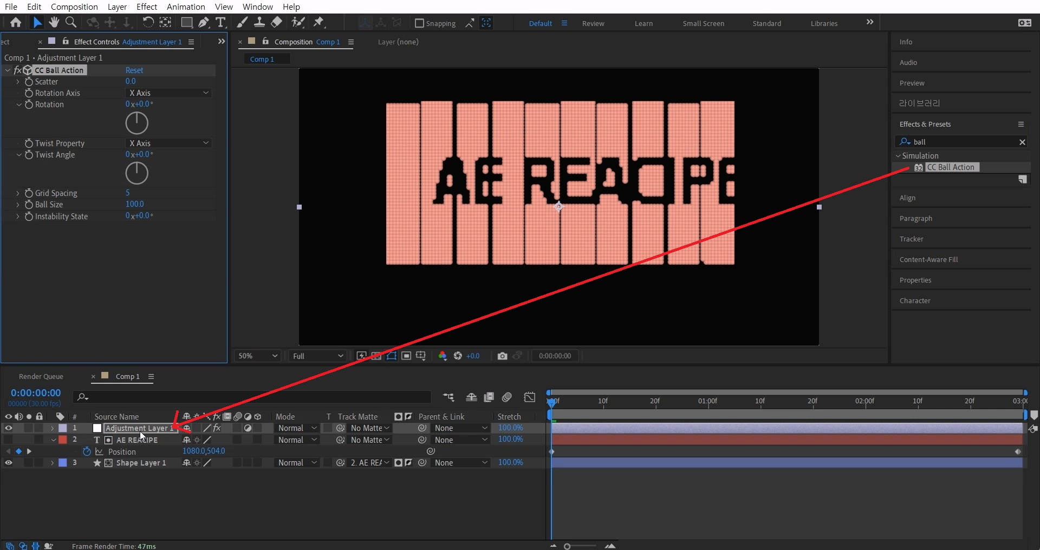Viewport: 1040px width, 550px height.
Task: Open Mode dropdown for Adjustment Layer 1
Action: pos(297,428)
